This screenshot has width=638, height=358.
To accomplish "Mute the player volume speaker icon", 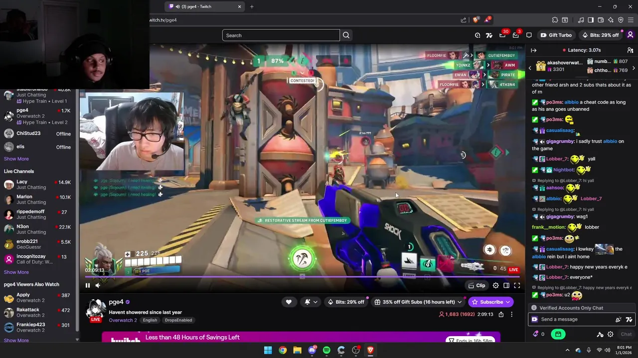I will [98, 285].
